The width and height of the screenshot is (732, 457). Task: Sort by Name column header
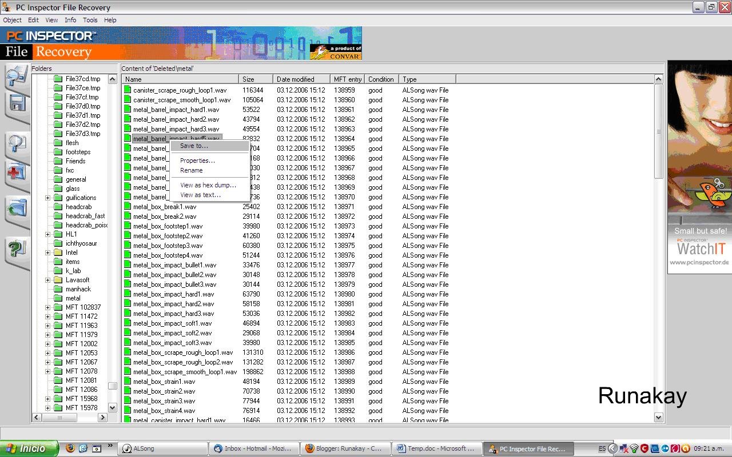pyautogui.click(x=180, y=79)
